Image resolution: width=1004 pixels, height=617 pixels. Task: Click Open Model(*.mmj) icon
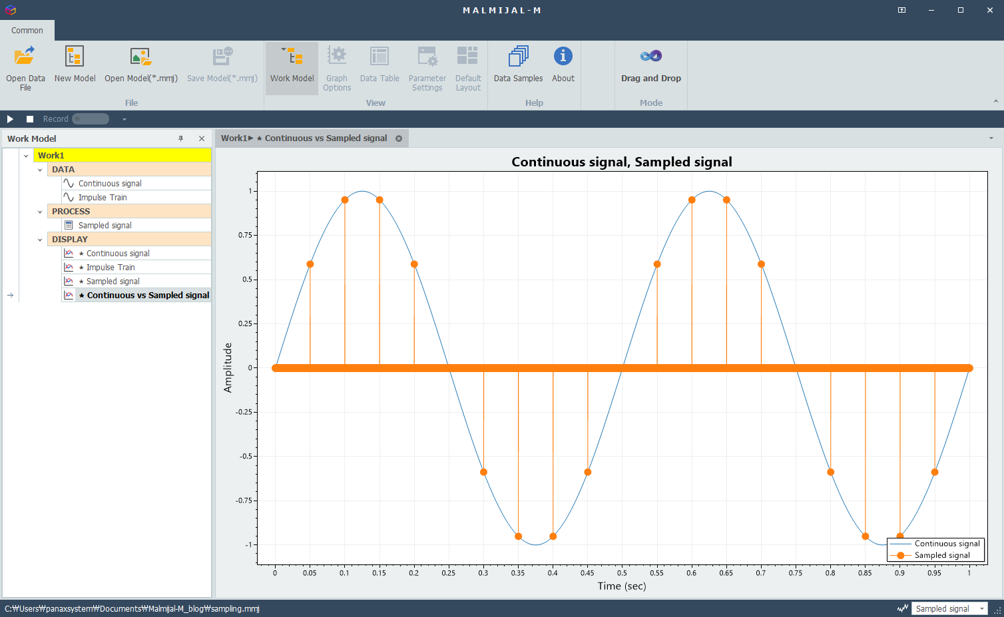140,57
